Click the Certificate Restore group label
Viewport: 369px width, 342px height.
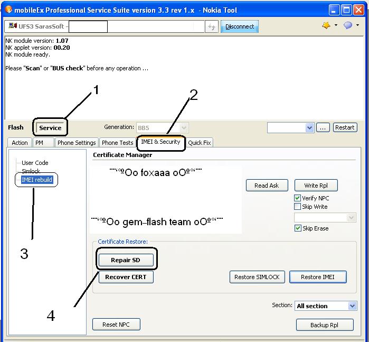click(122, 242)
